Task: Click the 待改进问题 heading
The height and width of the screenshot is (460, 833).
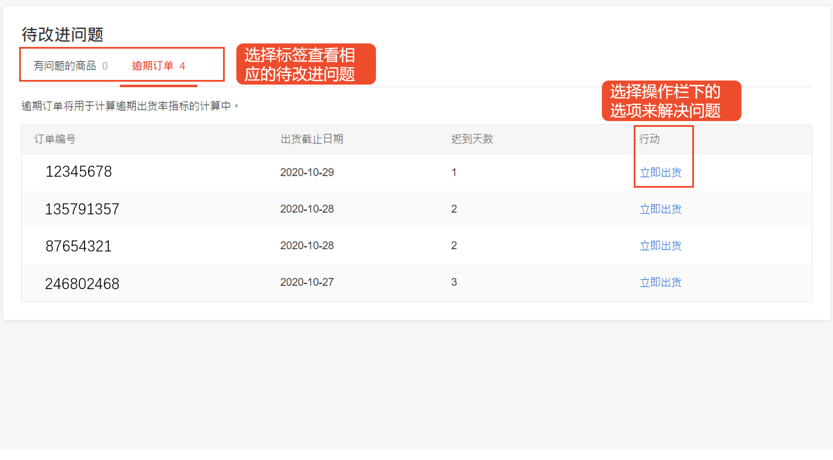Action: pyautogui.click(x=63, y=34)
